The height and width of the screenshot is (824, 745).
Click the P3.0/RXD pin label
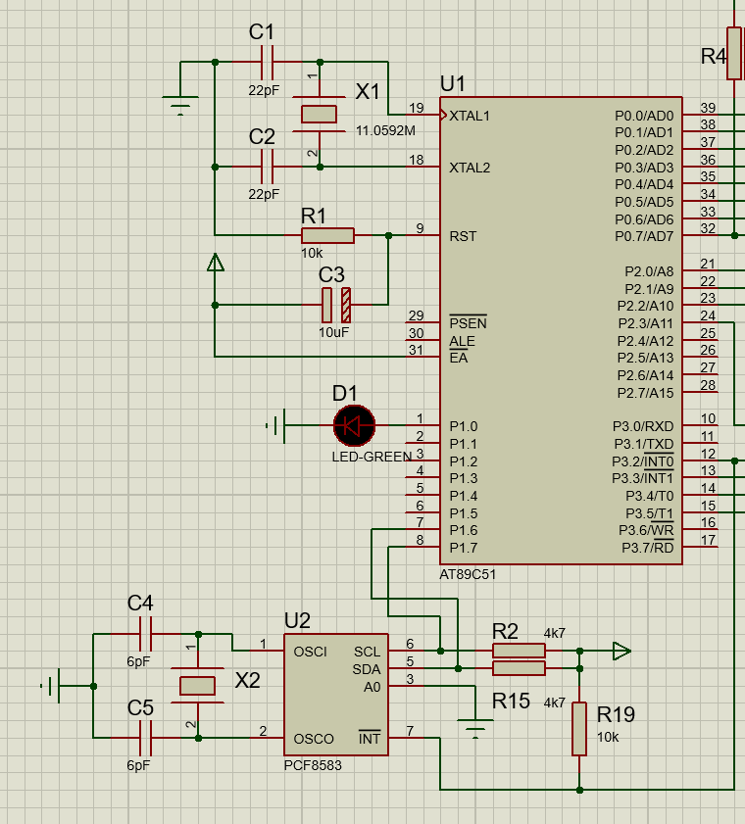[643, 426]
